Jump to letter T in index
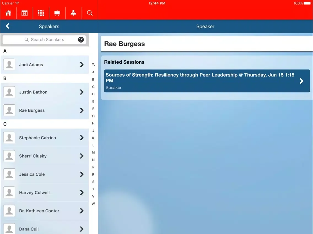The height and width of the screenshot is (234, 313). point(93,189)
